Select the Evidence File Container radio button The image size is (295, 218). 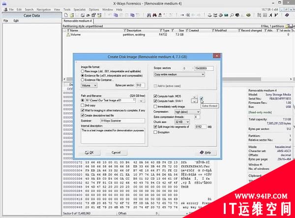tap(83, 80)
